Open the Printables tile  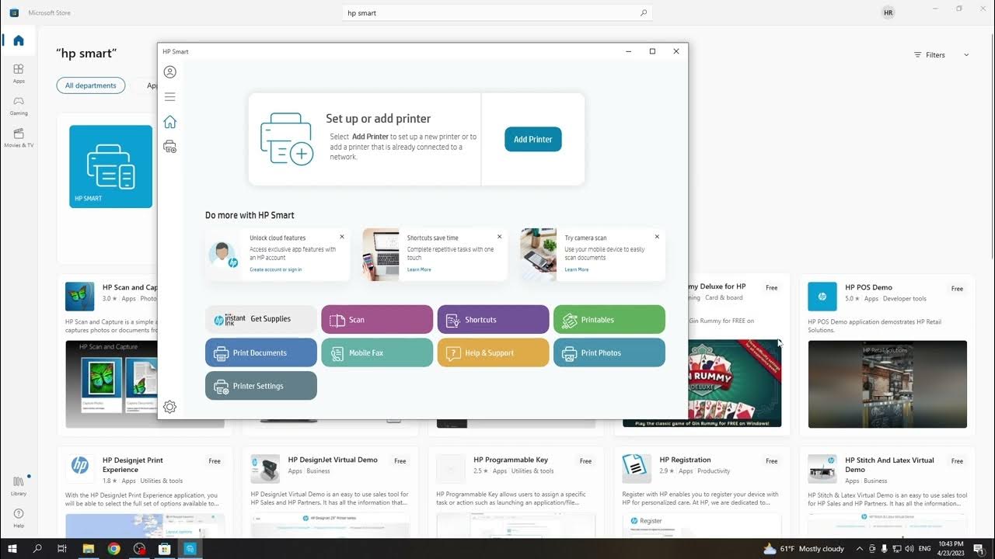click(x=609, y=319)
